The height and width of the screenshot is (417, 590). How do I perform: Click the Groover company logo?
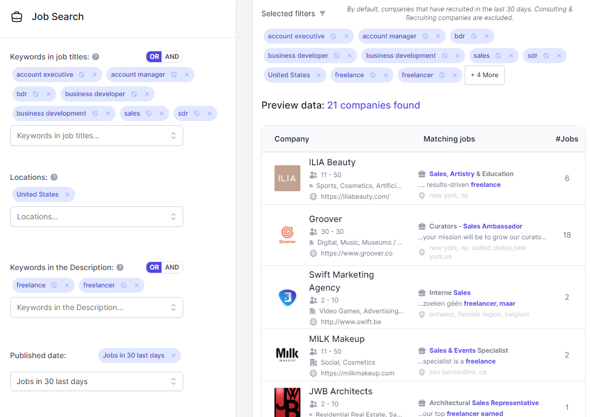287,235
